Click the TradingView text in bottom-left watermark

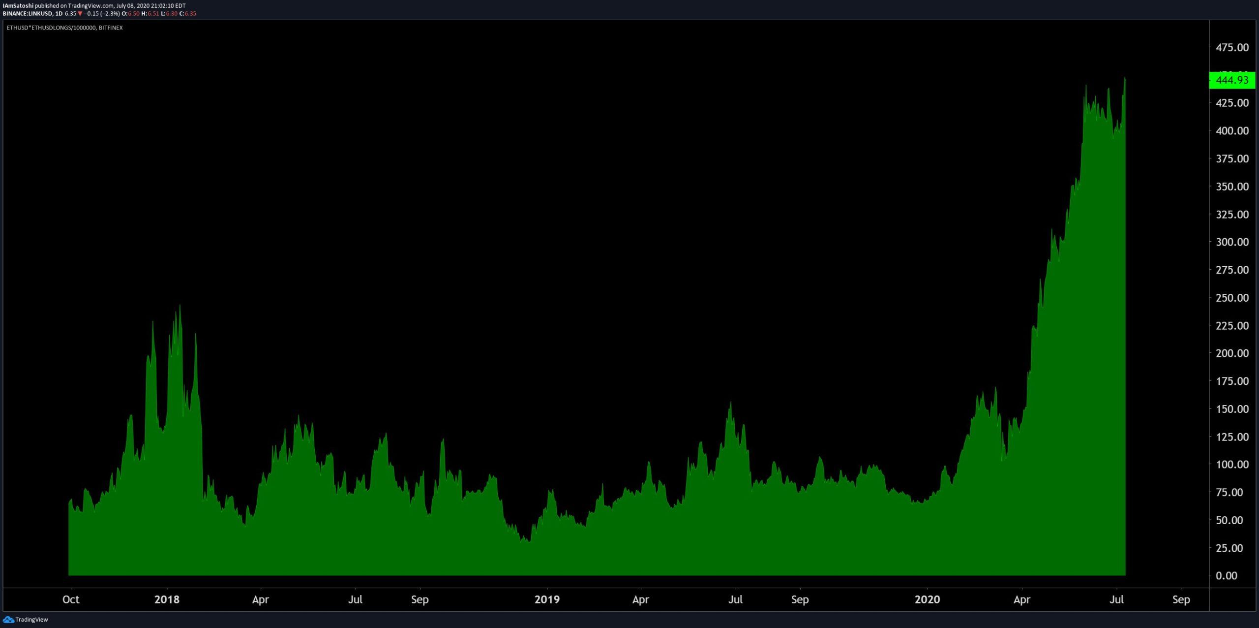click(31, 620)
